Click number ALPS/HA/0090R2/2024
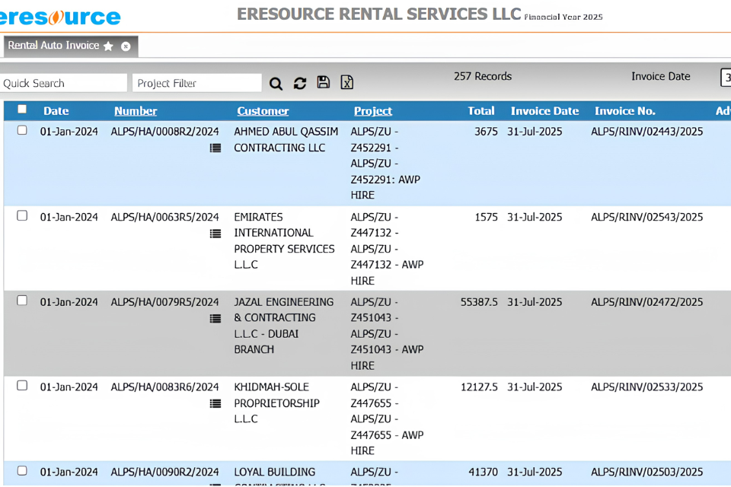 [164, 472]
